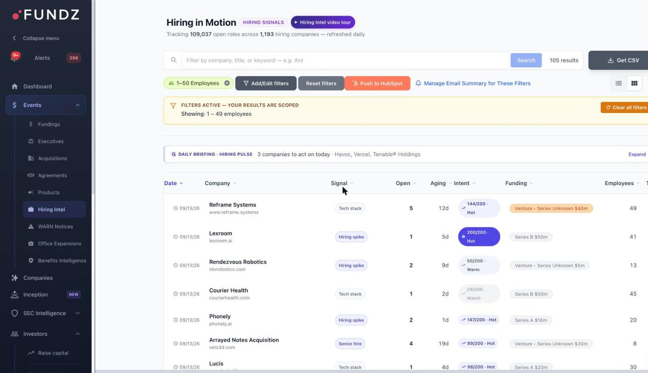Sort table by Company column
The height and width of the screenshot is (373, 648).
click(x=220, y=183)
